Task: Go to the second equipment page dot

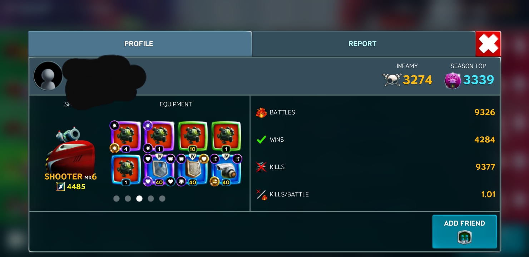Action: [x=128, y=198]
